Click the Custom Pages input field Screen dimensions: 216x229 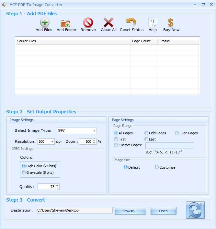pyautogui.click(x=170, y=146)
